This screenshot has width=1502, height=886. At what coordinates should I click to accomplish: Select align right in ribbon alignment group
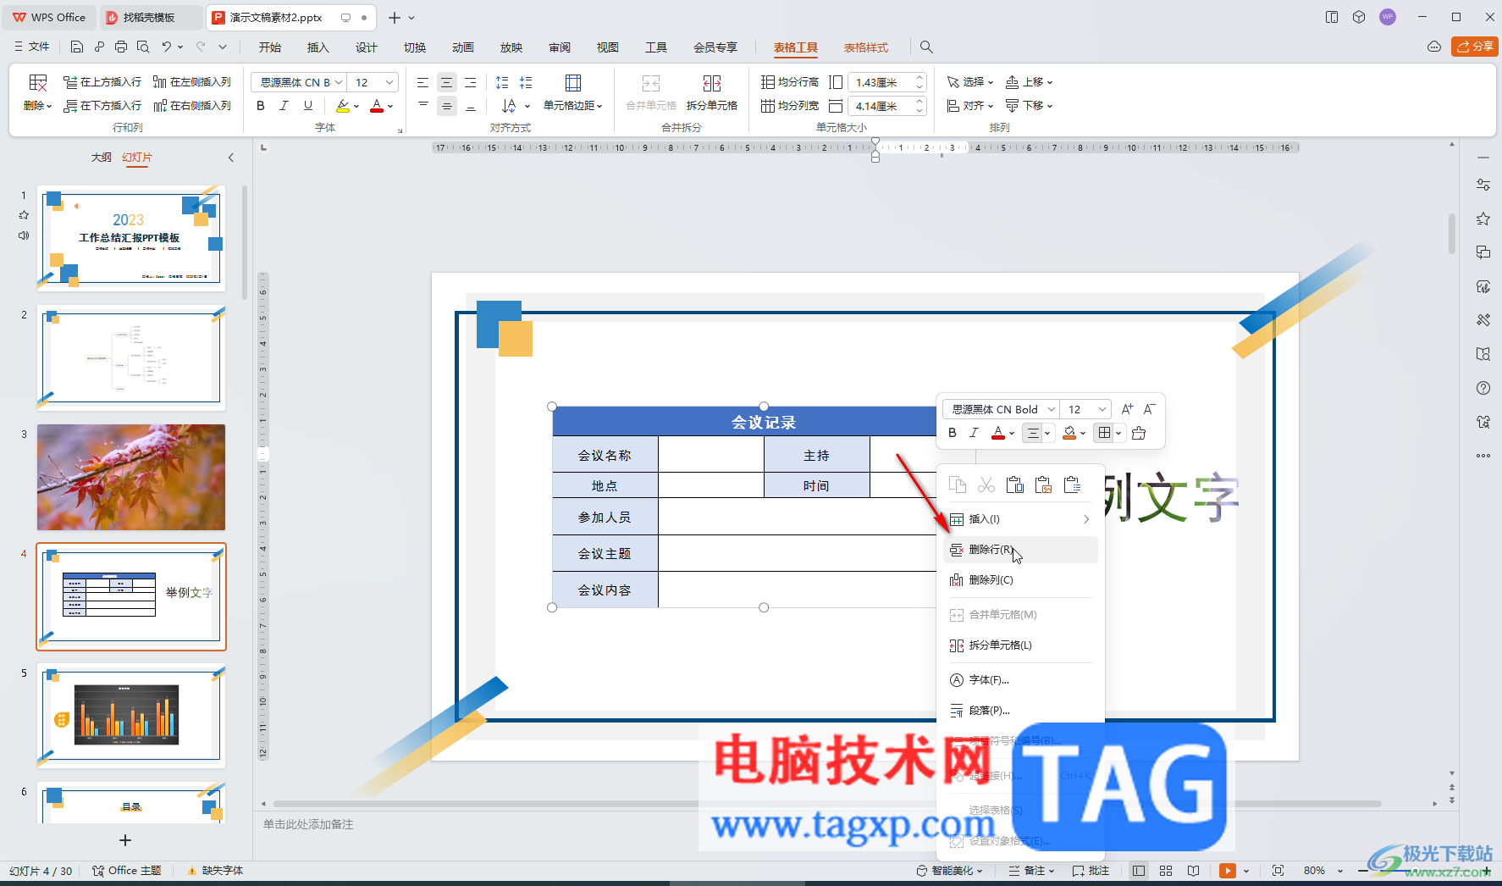tap(470, 82)
